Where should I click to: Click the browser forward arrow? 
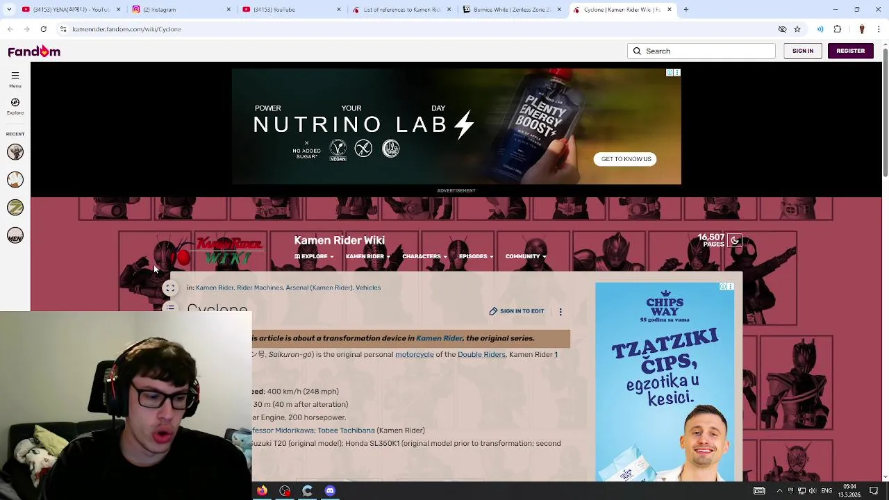tap(26, 29)
